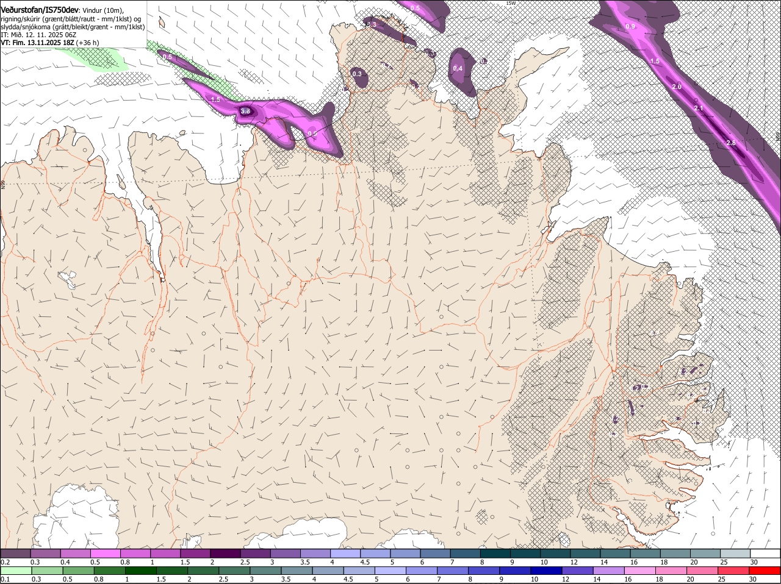781x584 pixels.
Task: Select upper legend lavender swatch labeled 4.5
Action: click(x=375, y=554)
